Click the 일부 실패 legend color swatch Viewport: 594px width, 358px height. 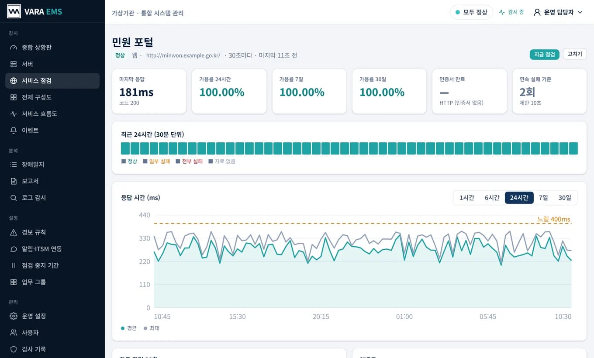pos(145,161)
